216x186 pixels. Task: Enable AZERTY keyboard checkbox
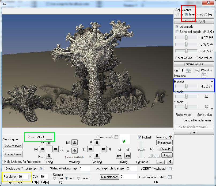pyautogui.click(x=170, y=169)
